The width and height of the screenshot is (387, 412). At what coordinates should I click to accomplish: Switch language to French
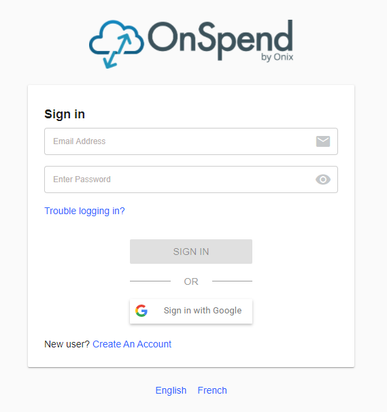point(212,390)
